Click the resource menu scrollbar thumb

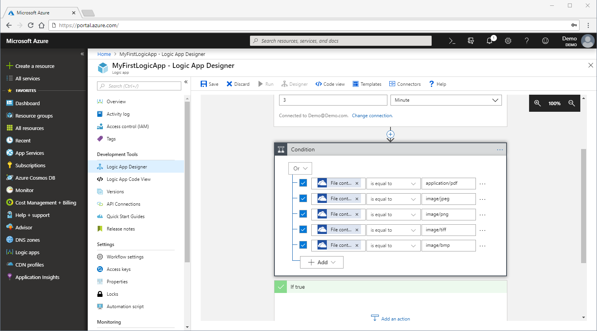187,182
